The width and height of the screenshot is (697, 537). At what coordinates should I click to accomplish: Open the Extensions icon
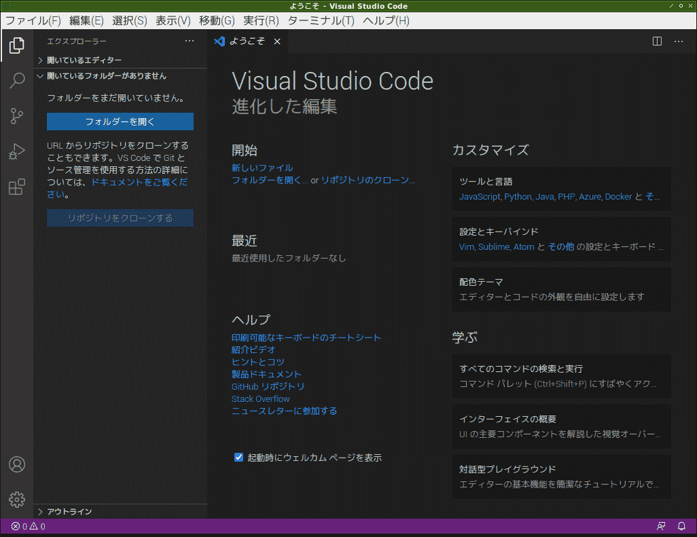pos(17,187)
